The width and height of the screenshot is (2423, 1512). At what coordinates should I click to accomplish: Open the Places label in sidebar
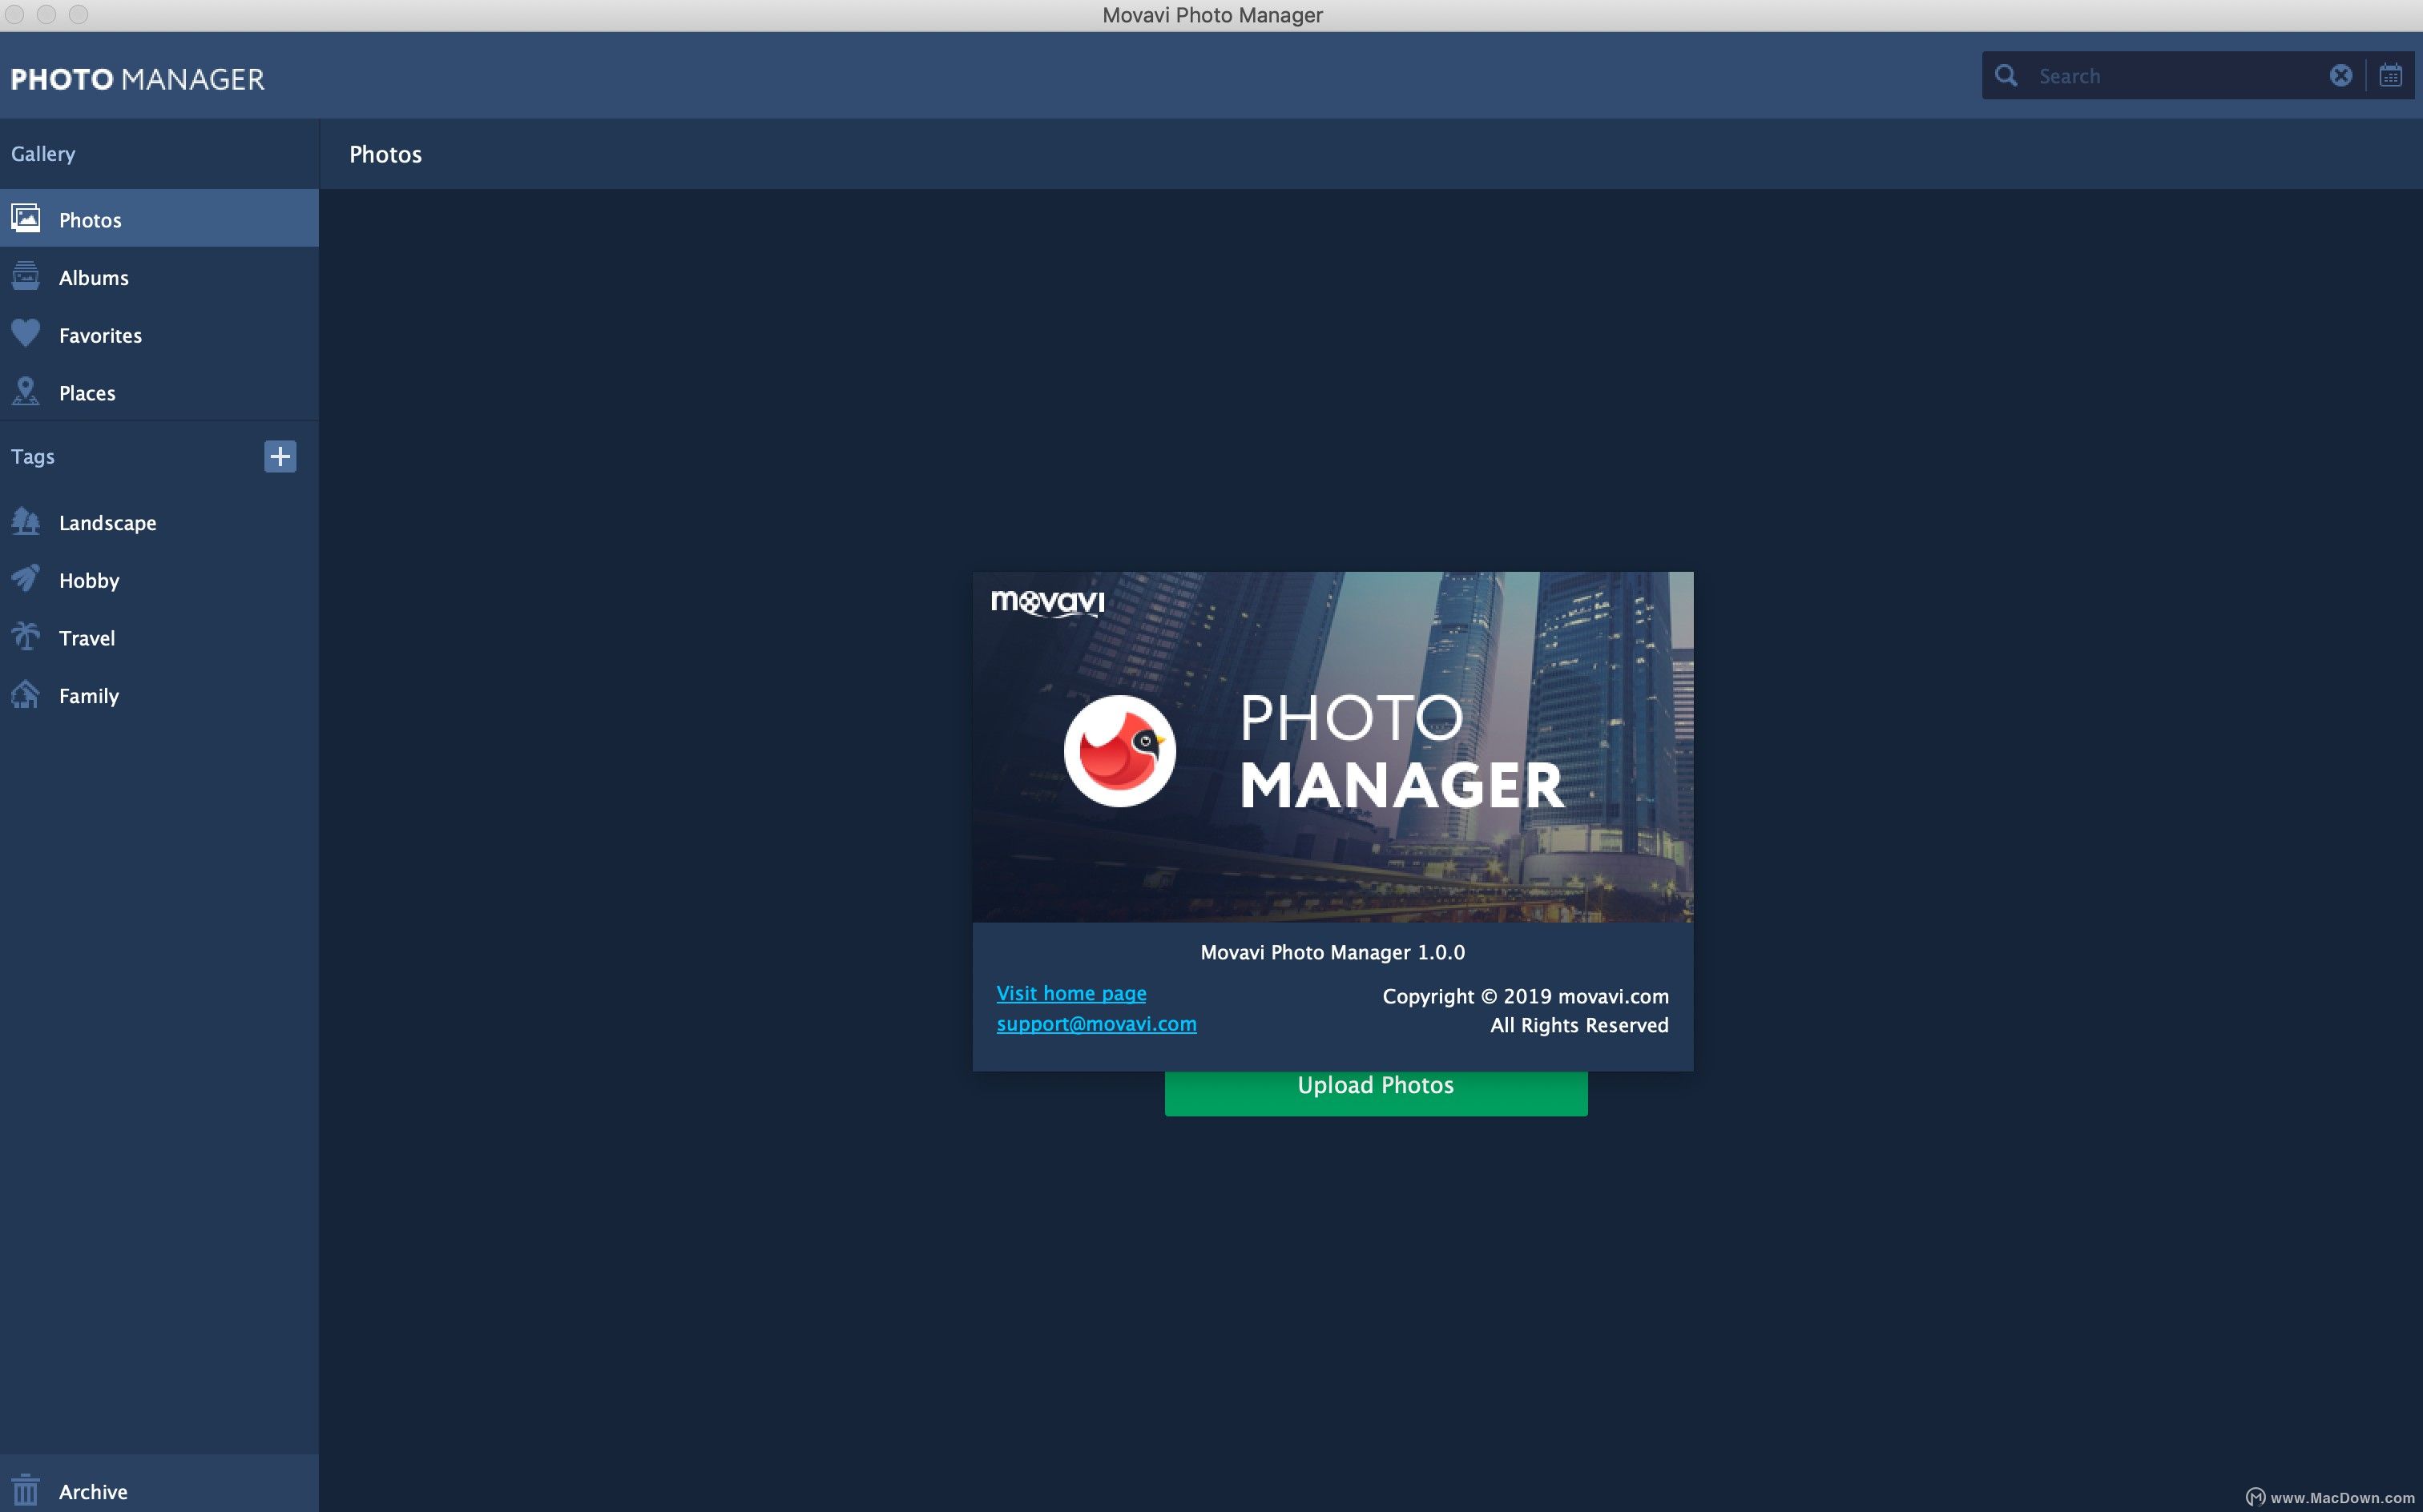pyautogui.click(x=87, y=393)
